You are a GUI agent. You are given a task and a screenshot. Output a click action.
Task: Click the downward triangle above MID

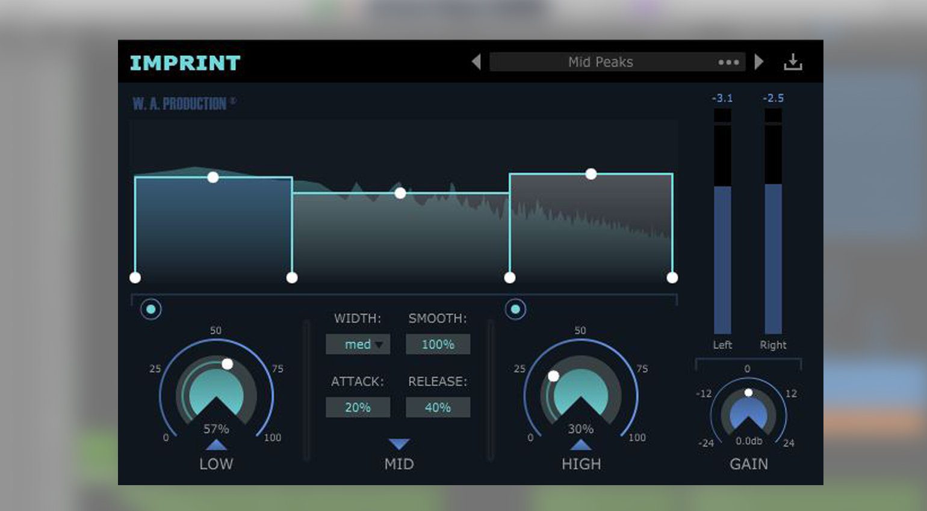click(x=398, y=444)
